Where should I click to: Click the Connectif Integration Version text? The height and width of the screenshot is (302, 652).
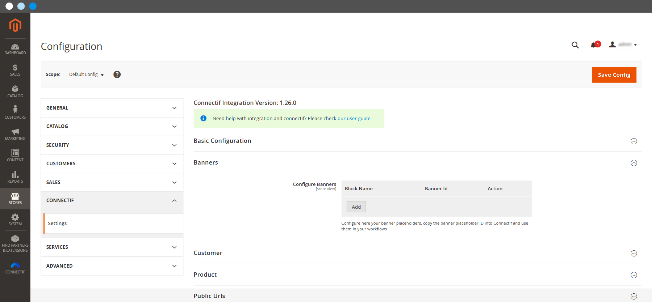pos(245,103)
